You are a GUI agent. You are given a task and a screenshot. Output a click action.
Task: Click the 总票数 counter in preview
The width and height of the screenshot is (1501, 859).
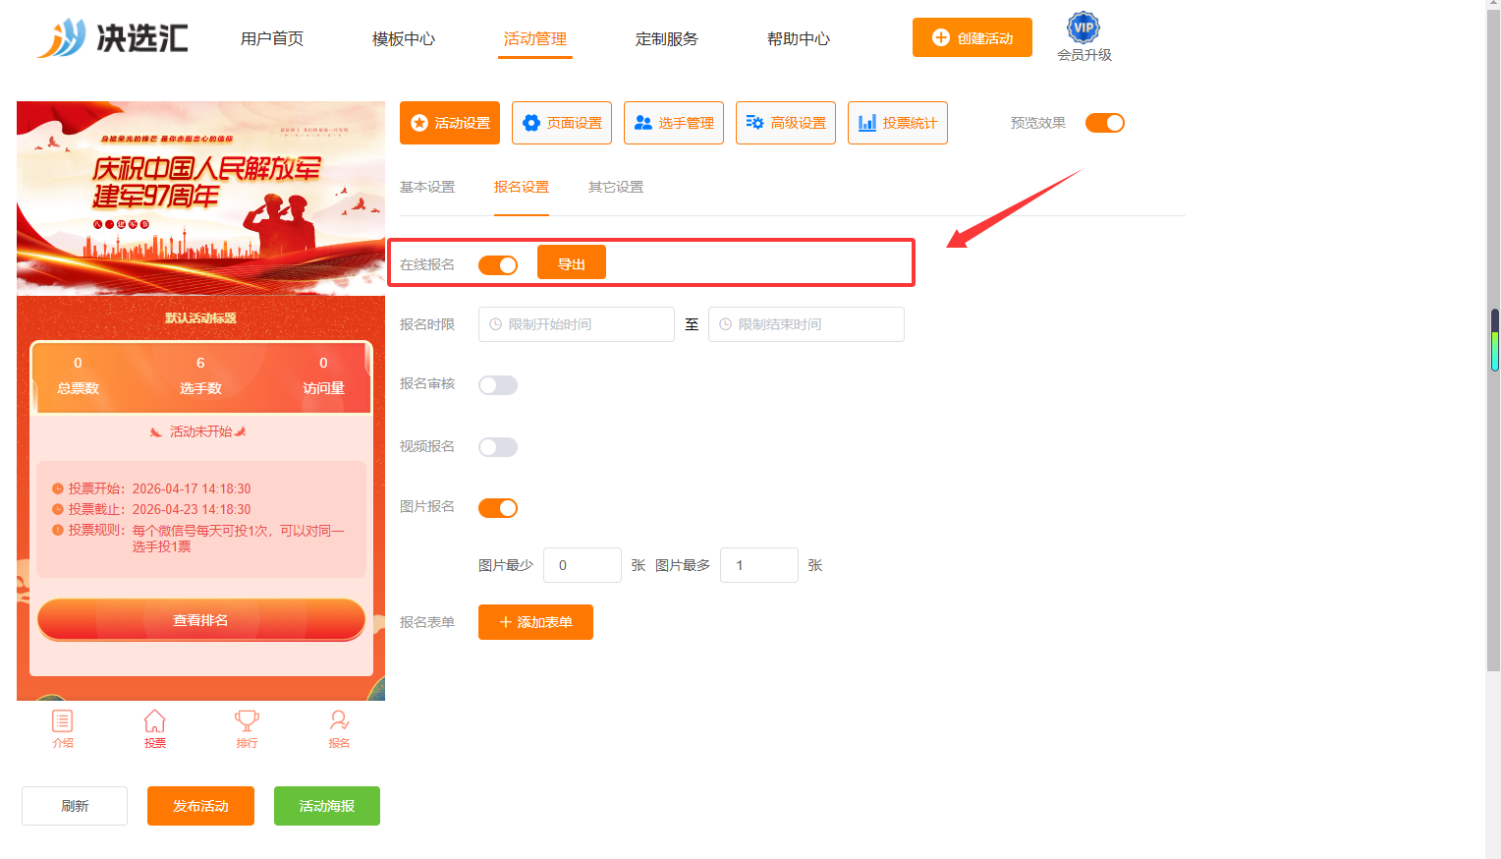(x=78, y=376)
